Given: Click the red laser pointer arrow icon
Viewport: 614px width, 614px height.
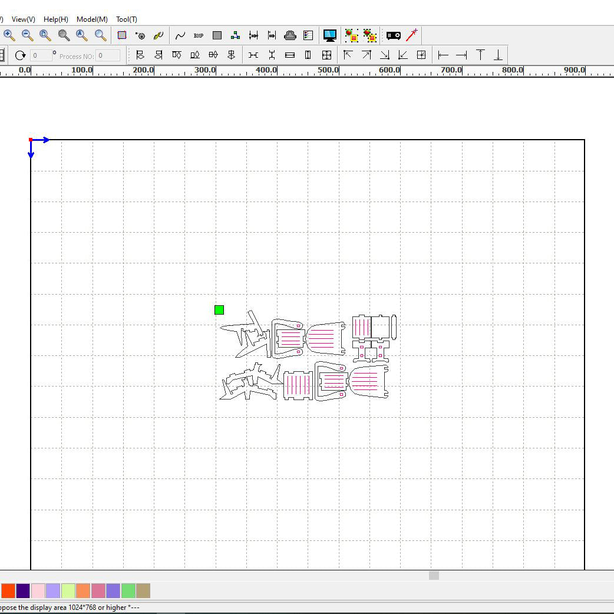Looking at the screenshot, I should [412, 35].
